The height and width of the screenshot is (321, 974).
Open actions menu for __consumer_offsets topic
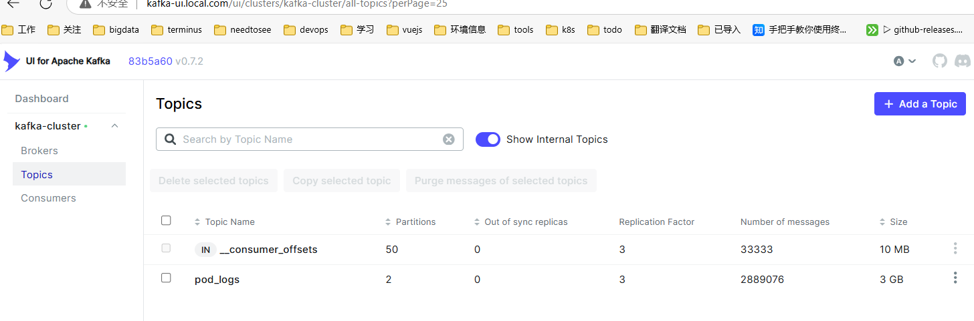[955, 249]
